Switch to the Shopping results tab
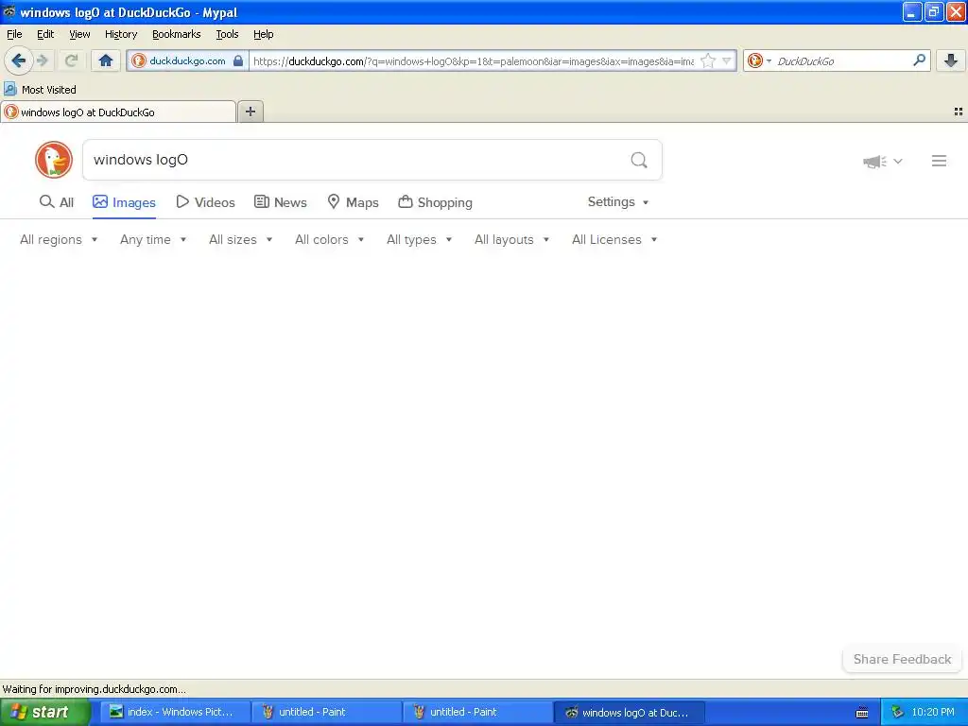Image resolution: width=968 pixels, height=726 pixels. pyautogui.click(x=435, y=202)
